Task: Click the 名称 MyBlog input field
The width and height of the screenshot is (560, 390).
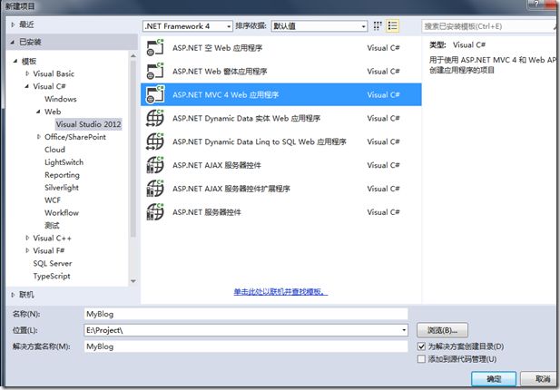Action: click(246, 314)
